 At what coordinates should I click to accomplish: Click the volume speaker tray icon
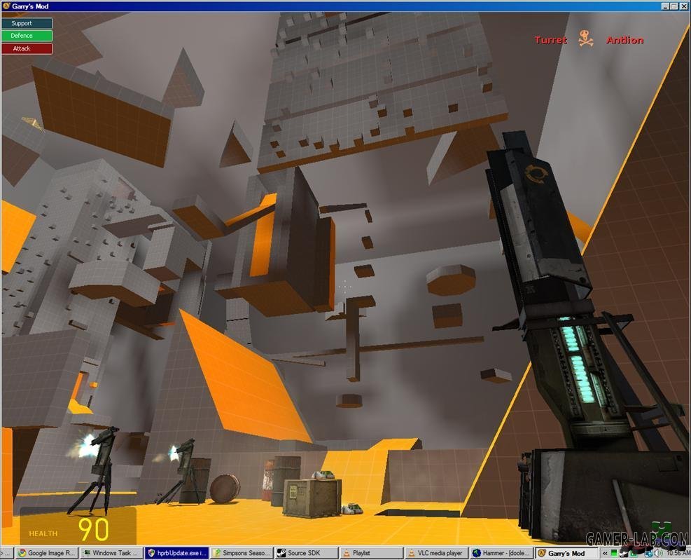(658, 553)
